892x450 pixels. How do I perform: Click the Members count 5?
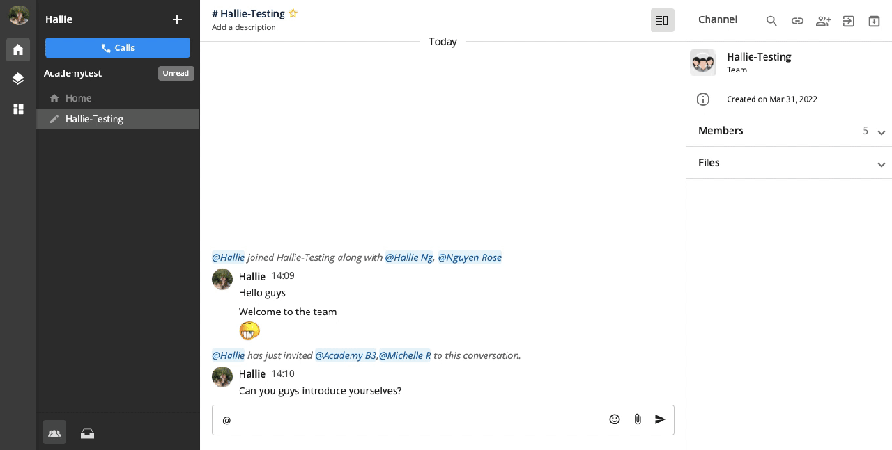tap(866, 131)
